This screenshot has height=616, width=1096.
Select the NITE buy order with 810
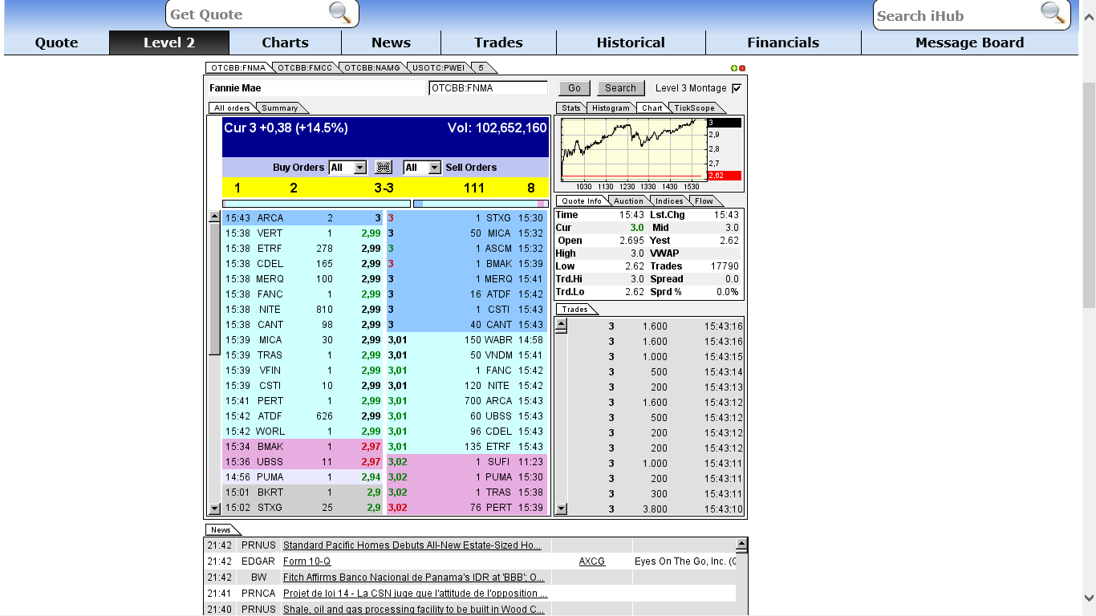[303, 310]
